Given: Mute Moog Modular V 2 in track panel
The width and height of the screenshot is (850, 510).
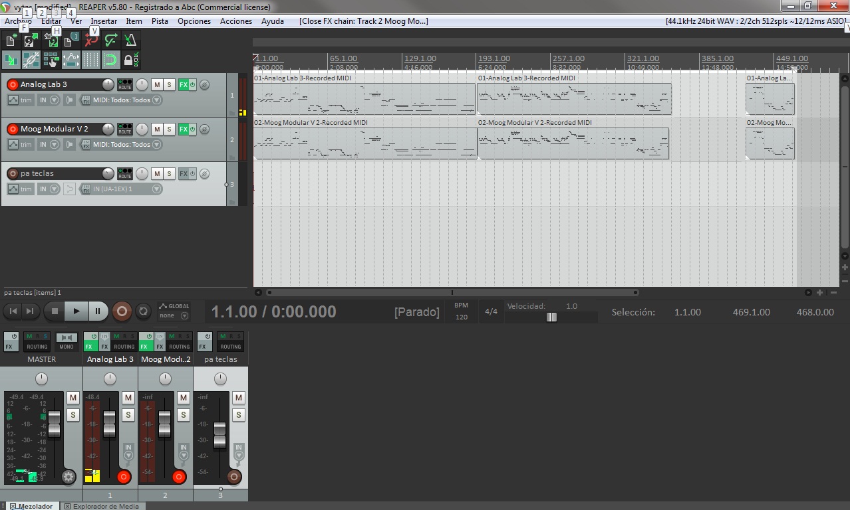Looking at the screenshot, I should pos(157,129).
